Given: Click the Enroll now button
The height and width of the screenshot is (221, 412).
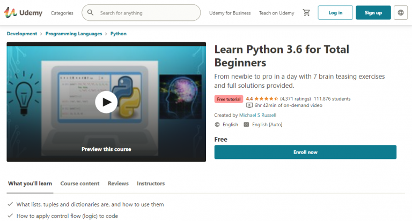Looking at the screenshot, I should pos(305,152).
